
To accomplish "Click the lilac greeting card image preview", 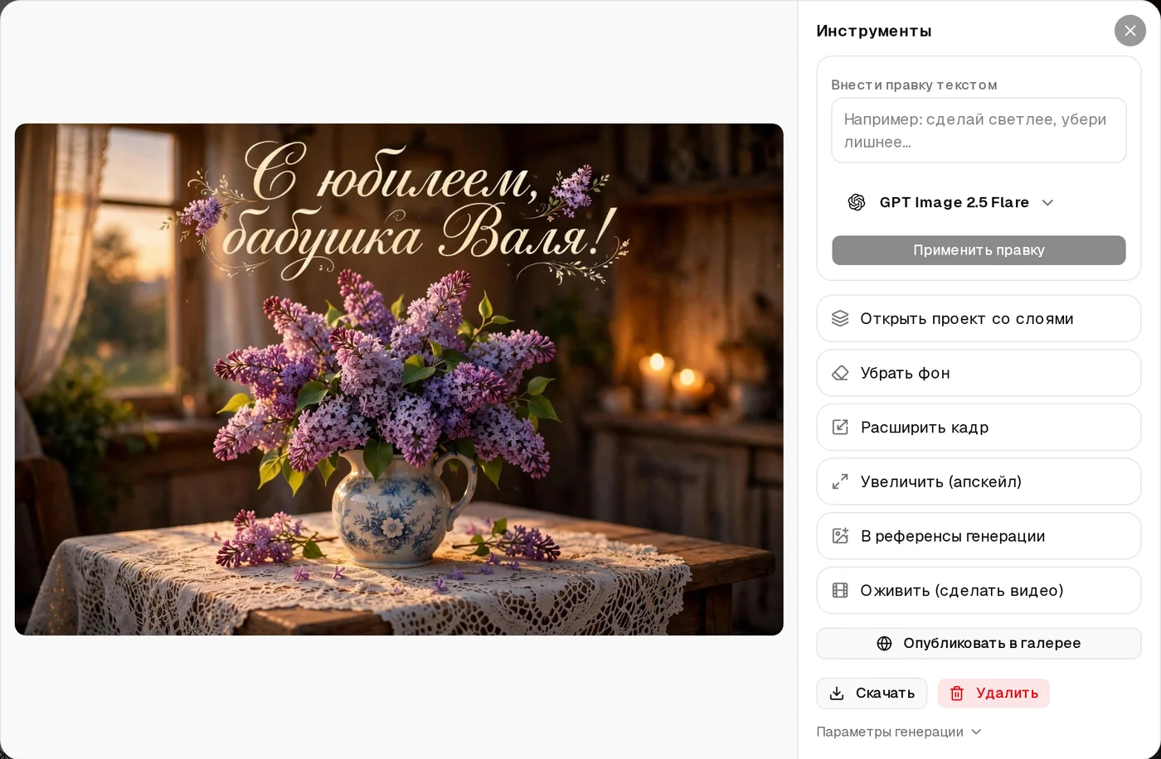I will pyautogui.click(x=399, y=379).
